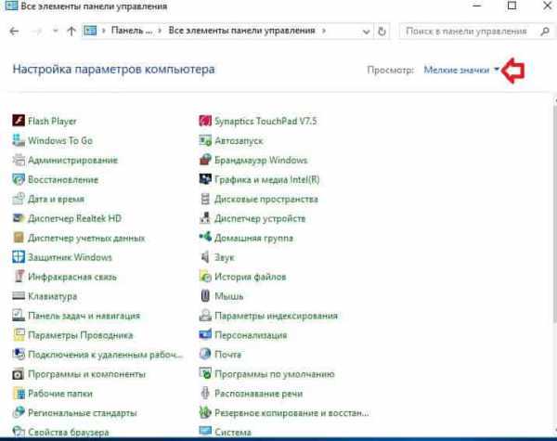
Task: Click the Автозапуск icon
Action: click(x=205, y=140)
